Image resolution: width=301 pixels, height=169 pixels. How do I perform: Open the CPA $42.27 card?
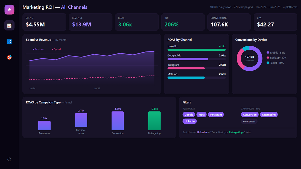(x=276, y=22)
